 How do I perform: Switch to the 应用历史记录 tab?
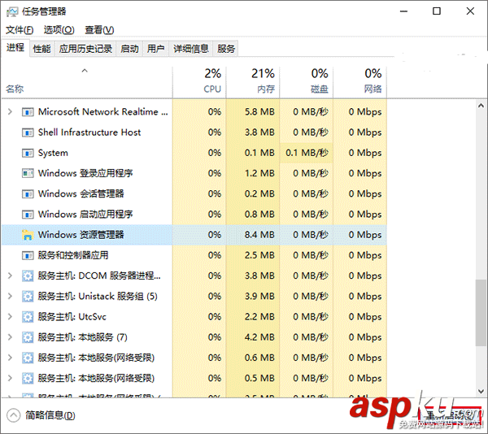(85, 49)
